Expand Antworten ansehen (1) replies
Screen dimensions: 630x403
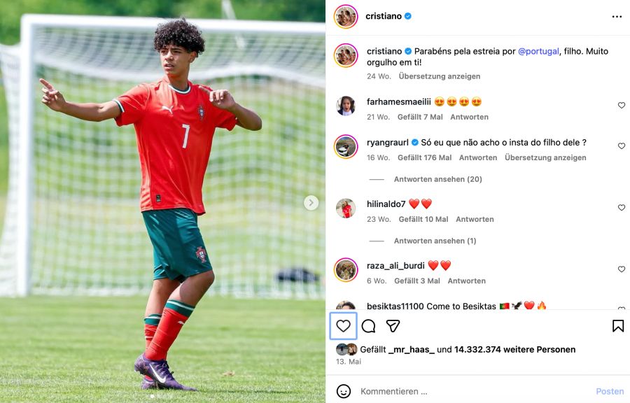coord(435,241)
